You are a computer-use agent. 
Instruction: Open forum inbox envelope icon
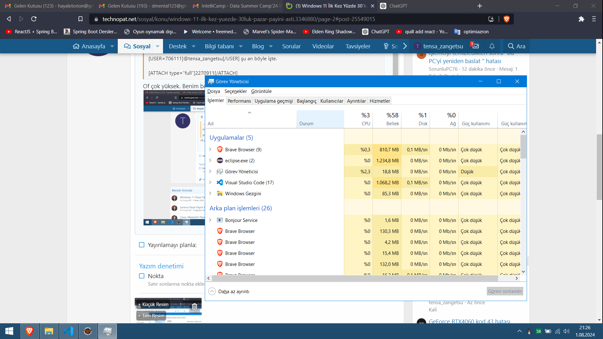[475, 46]
